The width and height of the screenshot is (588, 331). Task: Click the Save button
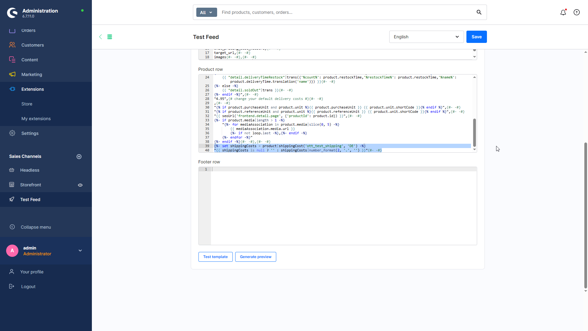(x=477, y=37)
